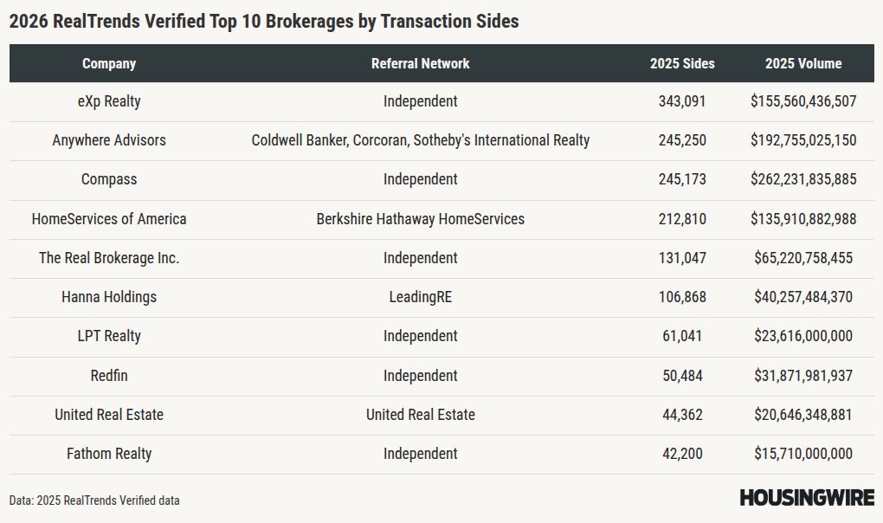Viewport: 883px width, 523px height.
Task: Select the LeadingRE referral network cell
Action: click(x=421, y=297)
